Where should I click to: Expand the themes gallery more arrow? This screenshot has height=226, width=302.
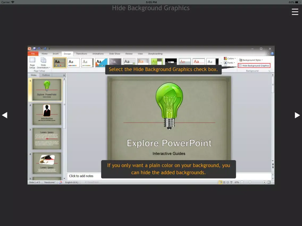click(221, 63)
